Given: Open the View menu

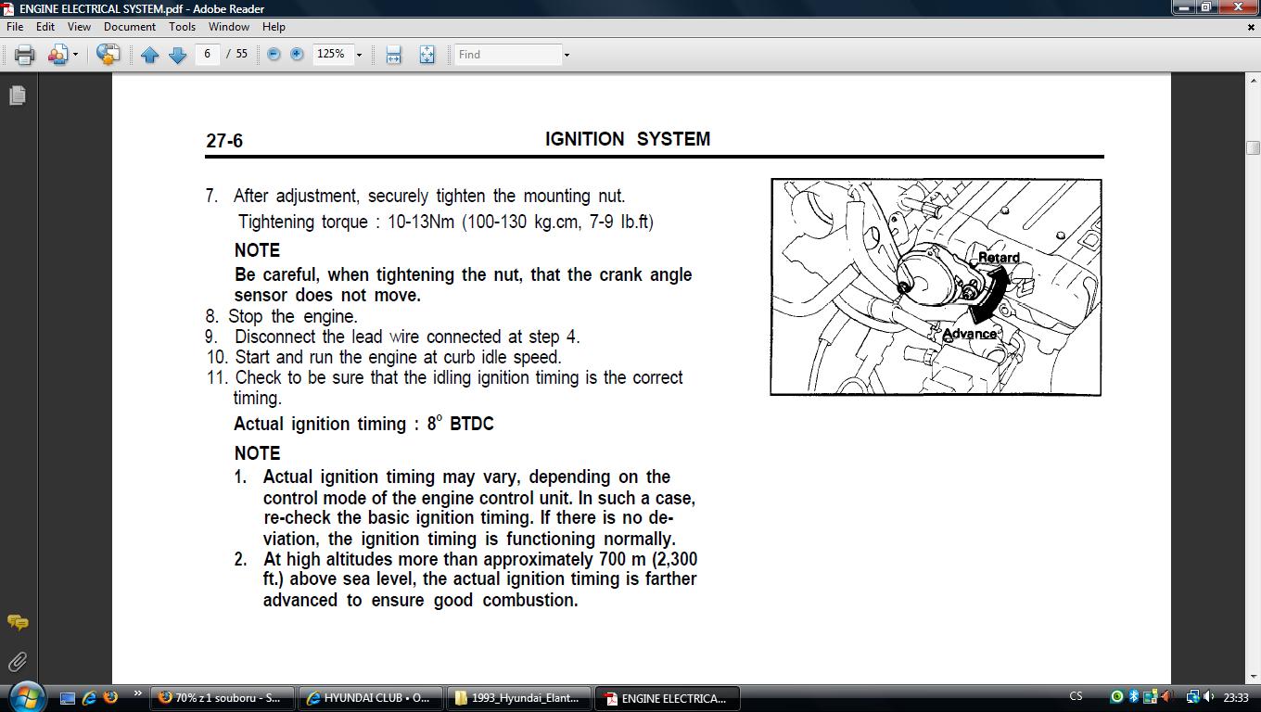Looking at the screenshot, I should pos(79,27).
